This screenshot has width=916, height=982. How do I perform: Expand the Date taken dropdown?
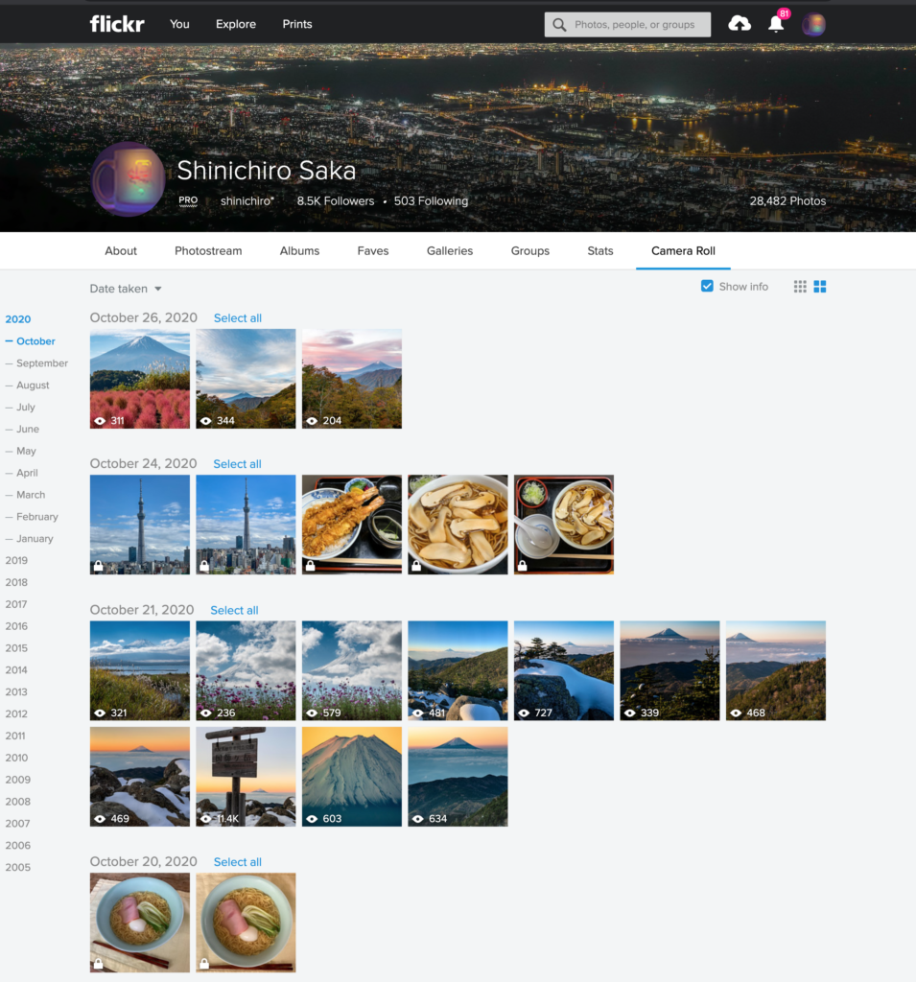[126, 289]
